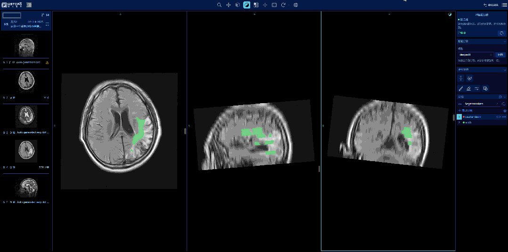Click the reset view rotate arrow icon
Image resolution: width=508 pixels, height=252 pixels.
coord(283,5)
